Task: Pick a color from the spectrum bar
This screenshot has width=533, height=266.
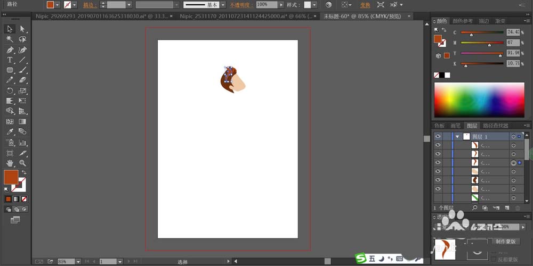Action: pyautogui.click(x=479, y=100)
